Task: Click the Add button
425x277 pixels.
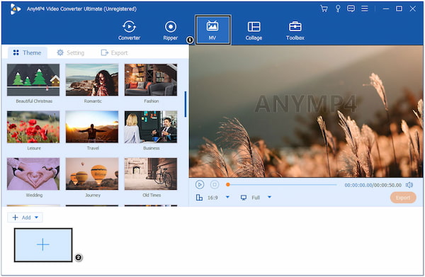Action: (x=25, y=217)
